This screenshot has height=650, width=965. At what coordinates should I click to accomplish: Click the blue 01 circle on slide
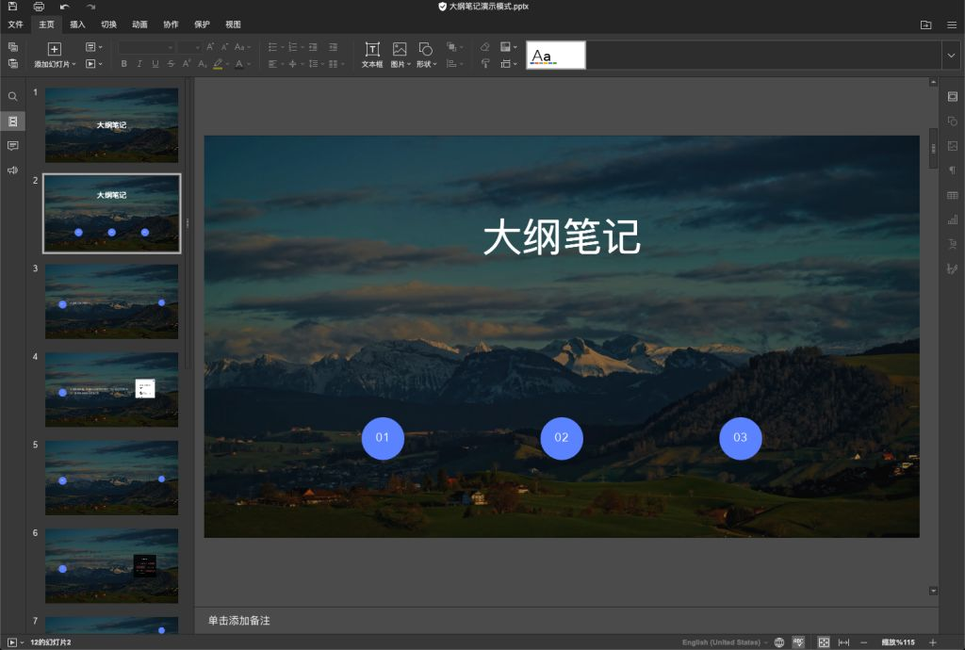point(383,438)
